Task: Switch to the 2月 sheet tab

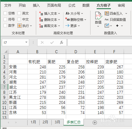Action: (x=45, y=122)
